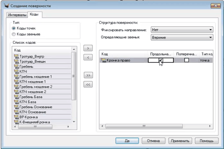Click the Гребень База code icon

[16, 97]
